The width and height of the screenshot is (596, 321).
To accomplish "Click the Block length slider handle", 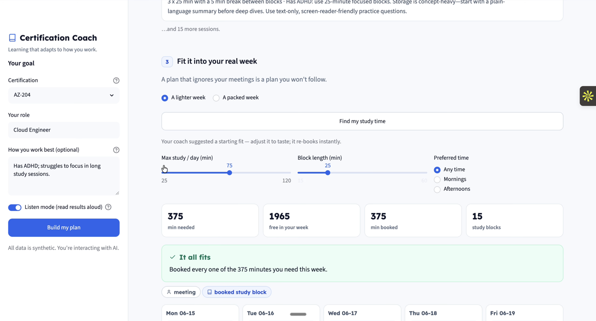I will point(328,173).
